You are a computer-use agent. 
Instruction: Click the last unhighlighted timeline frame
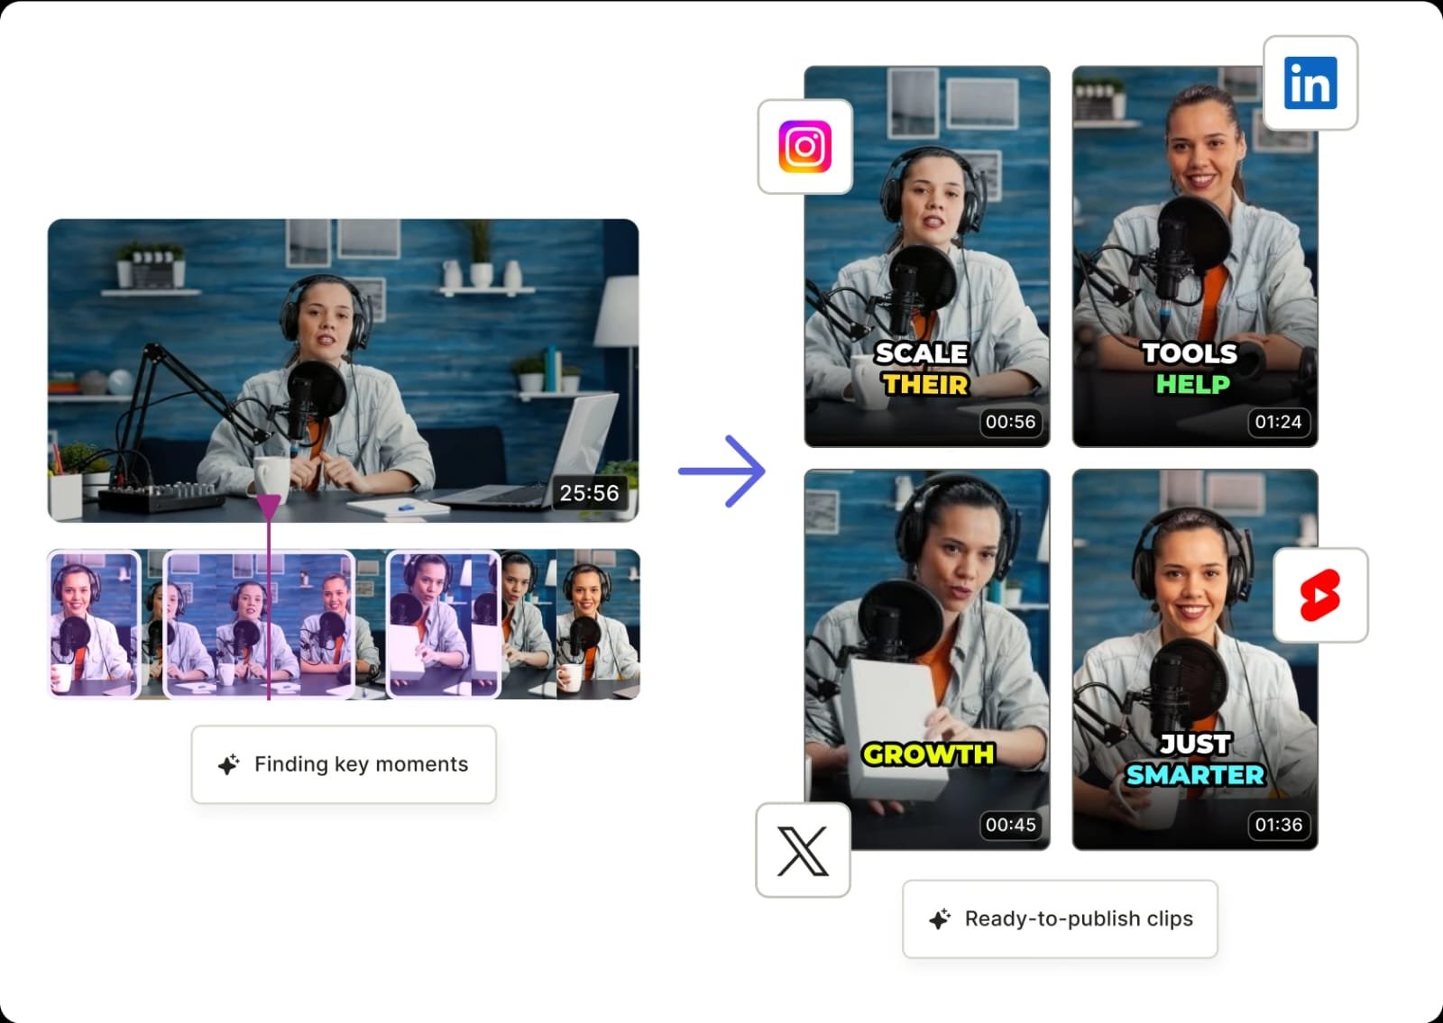coord(598,624)
